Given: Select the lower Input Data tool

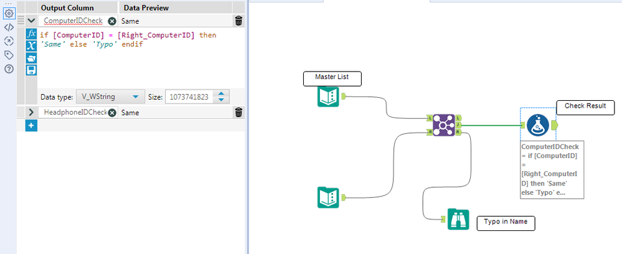Looking at the screenshot, I should click(329, 197).
